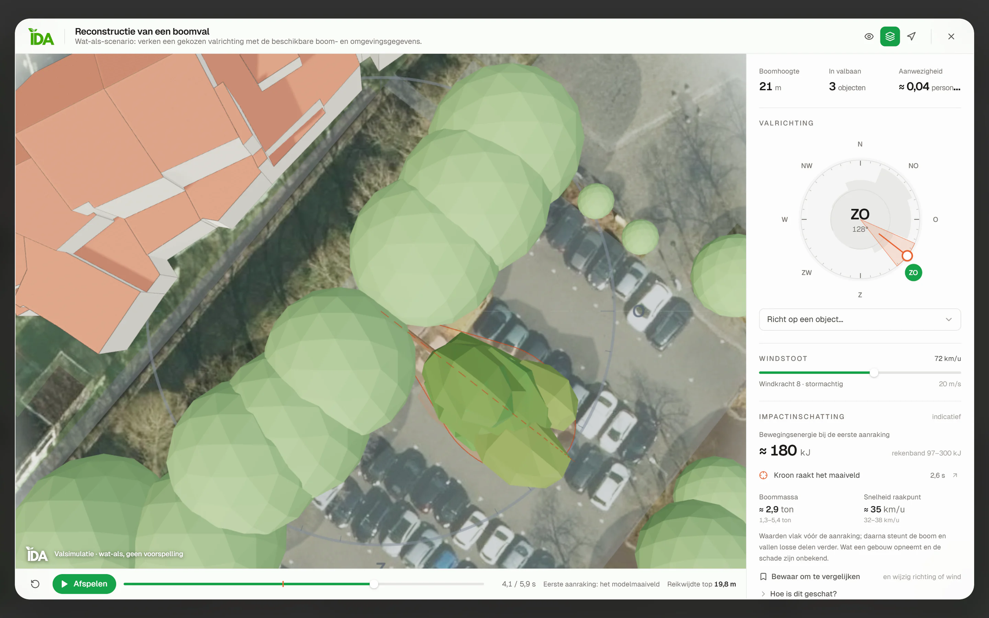The height and width of the screenshot is (618, 989).
Task: Click 'Bewaar om te vergelijken' button
Action: [810, 577]
